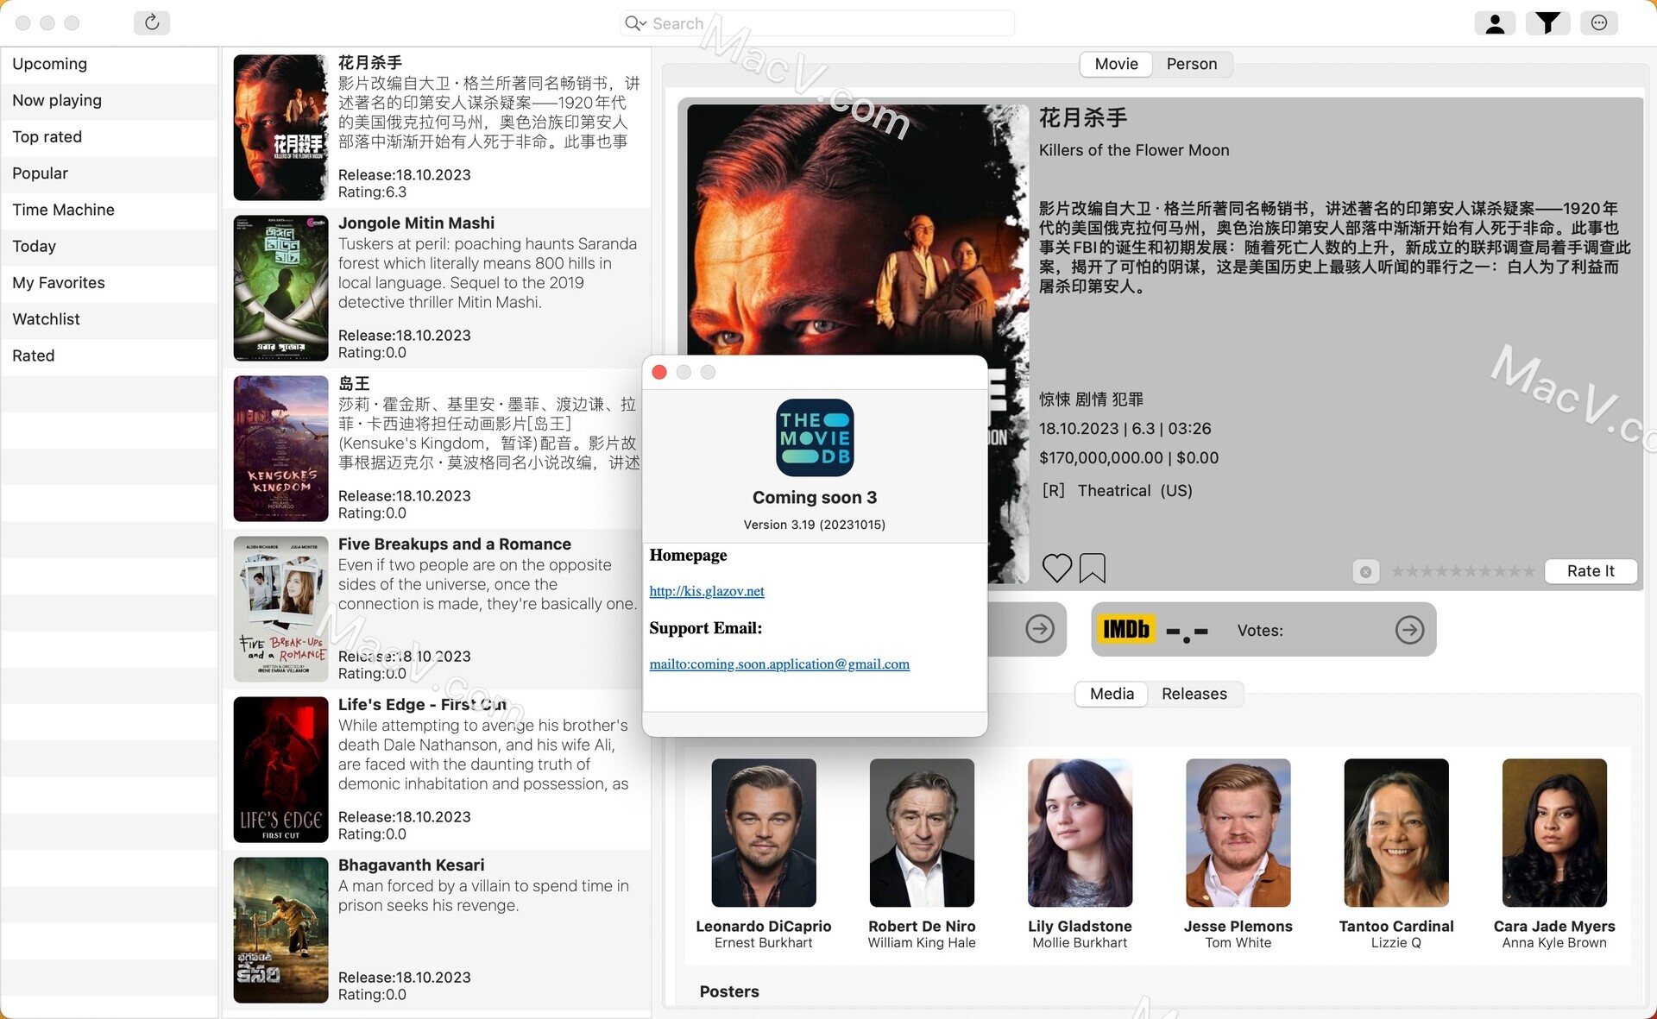
Task: Click the Jongole Mitin Mashi title
Action: pos(416,223)
